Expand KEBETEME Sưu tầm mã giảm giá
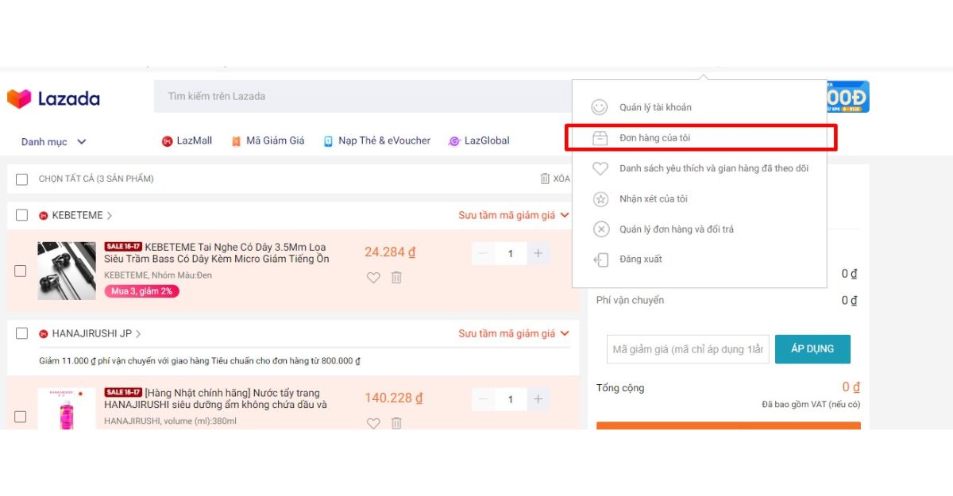953x496 pixels. [x=514, y=215]
